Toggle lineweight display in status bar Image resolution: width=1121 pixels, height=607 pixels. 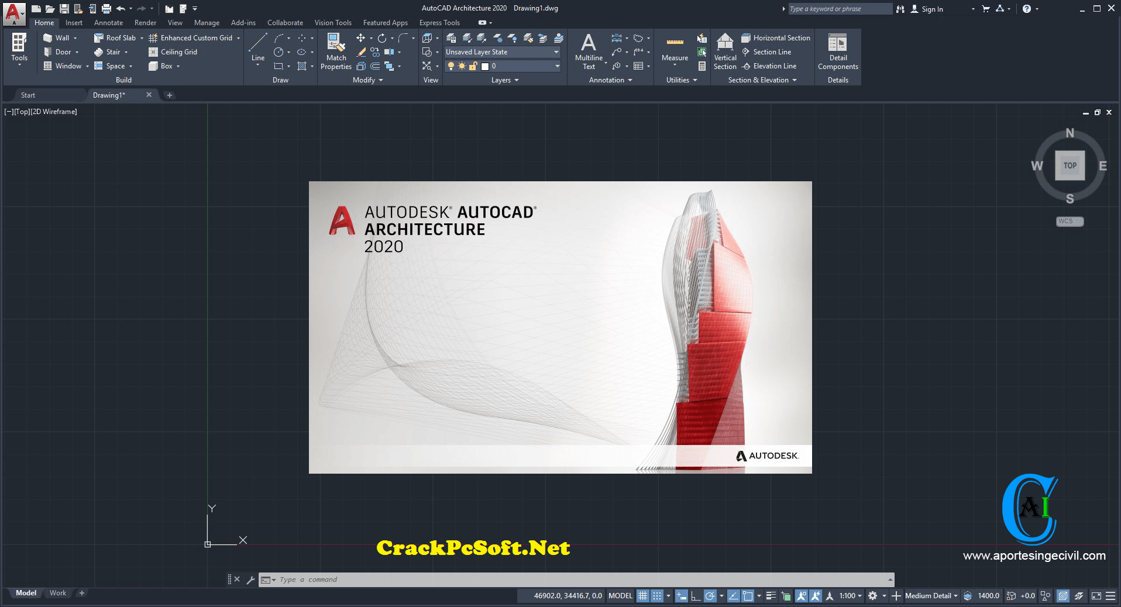tap(771, 596)
